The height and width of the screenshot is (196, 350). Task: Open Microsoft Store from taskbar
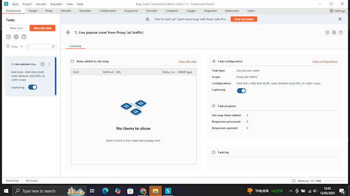130,191
